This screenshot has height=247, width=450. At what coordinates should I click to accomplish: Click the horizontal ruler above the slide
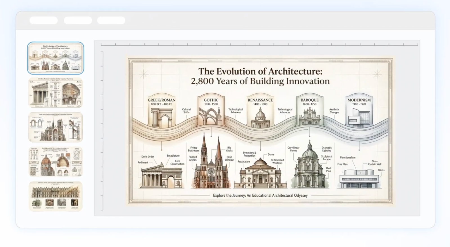[259, 44]
